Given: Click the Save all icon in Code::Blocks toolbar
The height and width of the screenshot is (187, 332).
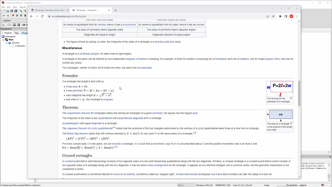Looking at the screenshot, I should pos(16,11).
